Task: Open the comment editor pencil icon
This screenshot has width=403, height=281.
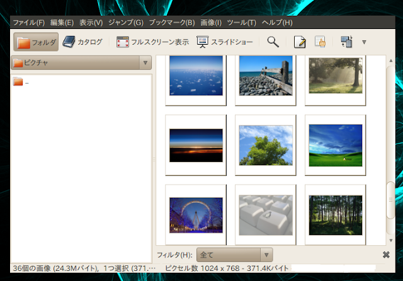Action: (300, 42)
